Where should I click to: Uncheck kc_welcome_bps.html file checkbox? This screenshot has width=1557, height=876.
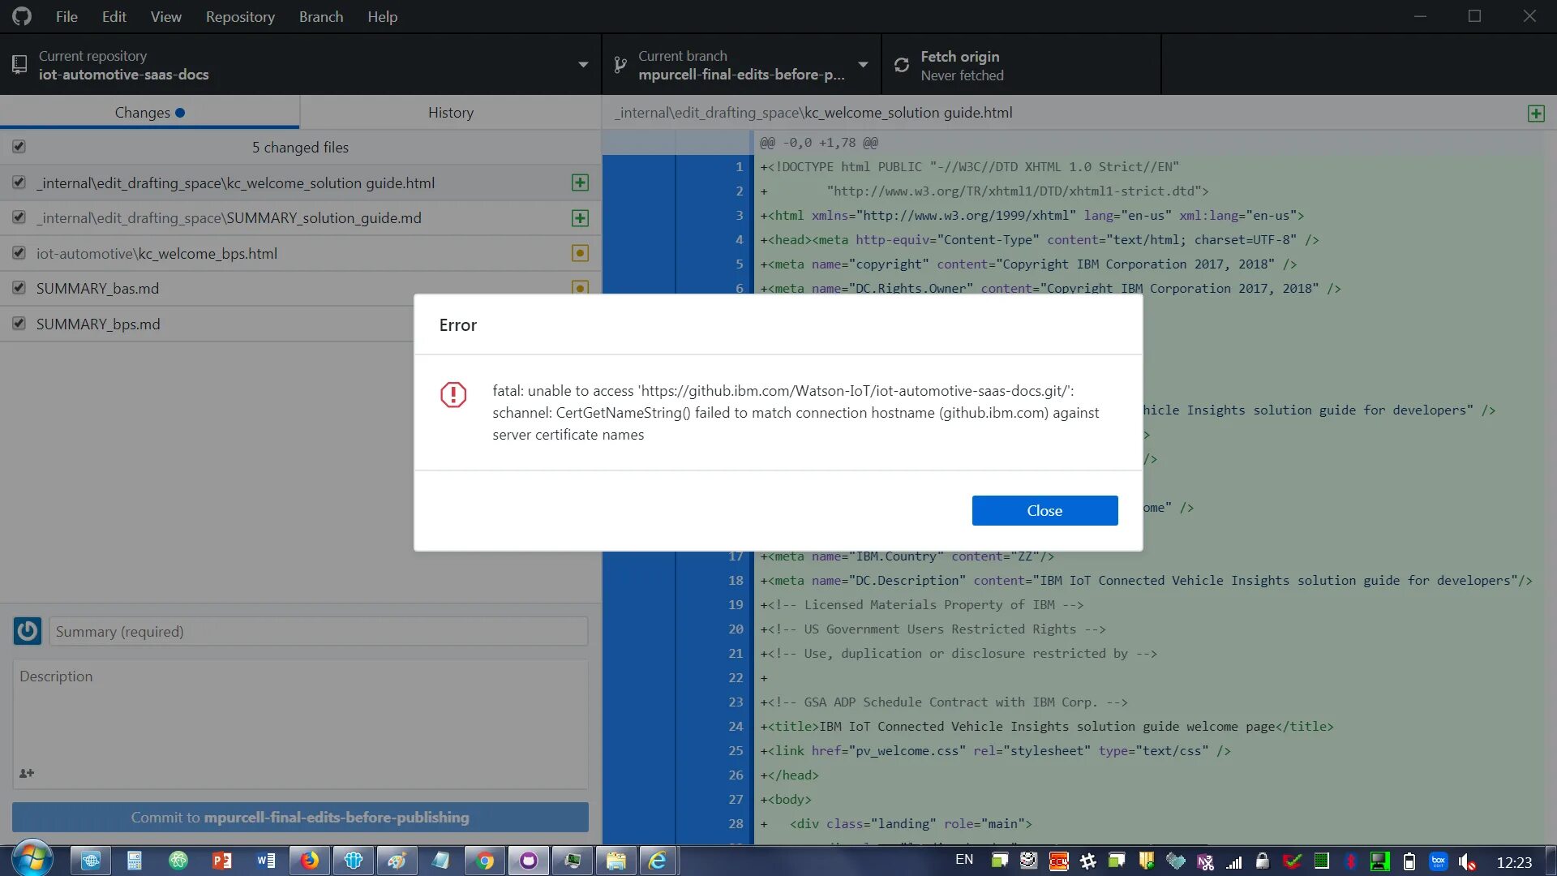19,253
